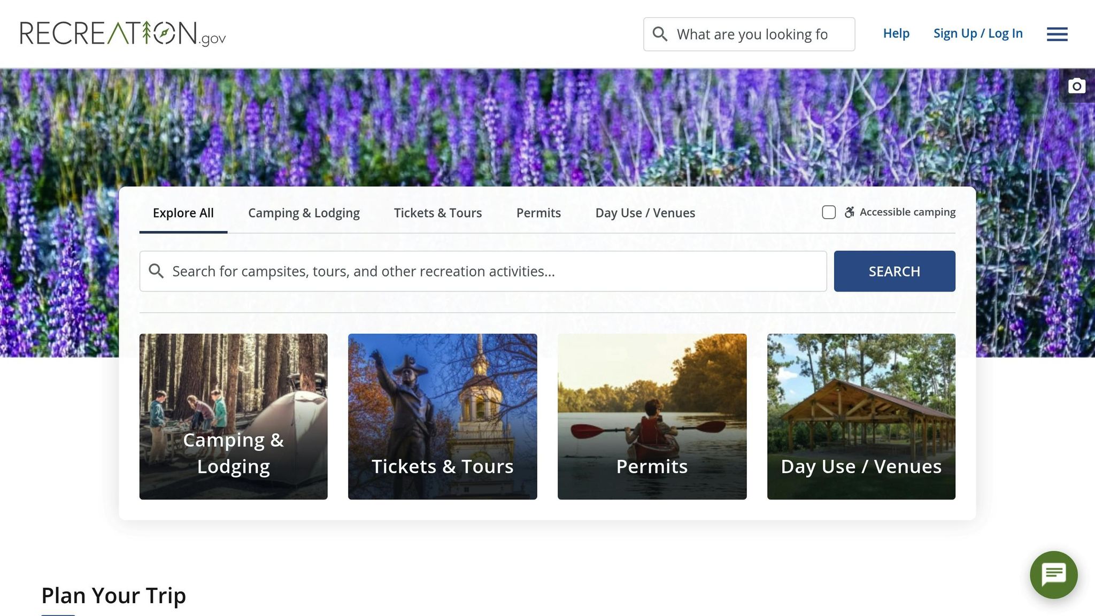Enable the Accessible camping checkbox
The image size is (1095, 616).
click(x=829, y=212)
